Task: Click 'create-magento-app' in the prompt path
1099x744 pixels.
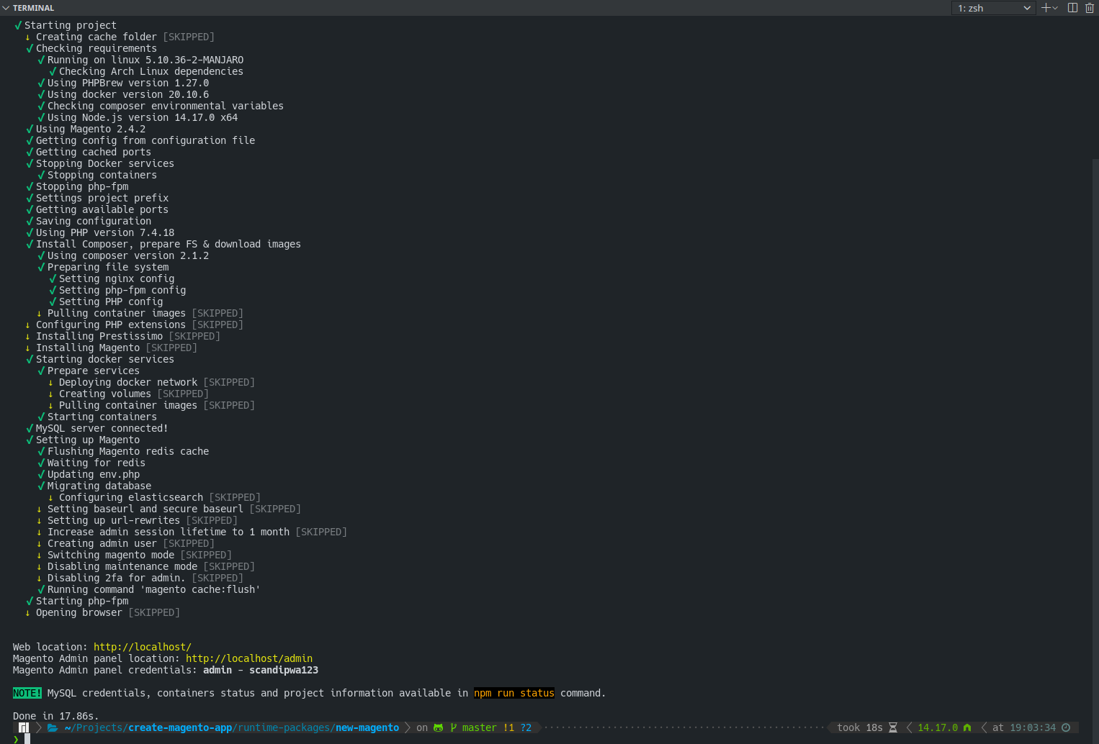Action: tap(180, 727)
